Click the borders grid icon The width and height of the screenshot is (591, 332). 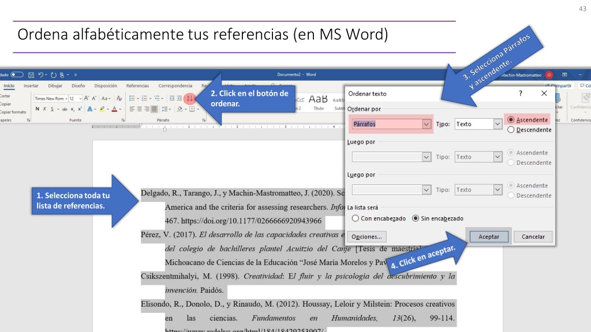tap(192, 109)
